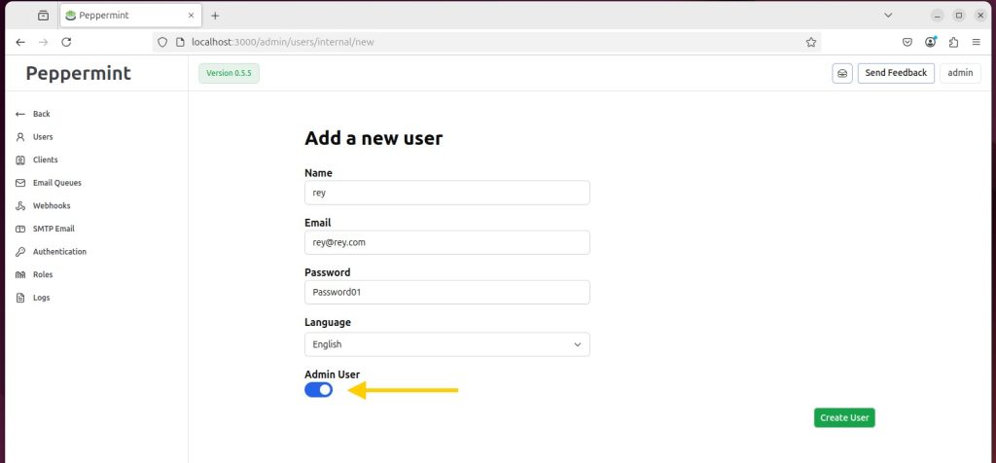Expand the Language dropdown
The width and height of the screenshot is (996, 463).
click(447, 344)
